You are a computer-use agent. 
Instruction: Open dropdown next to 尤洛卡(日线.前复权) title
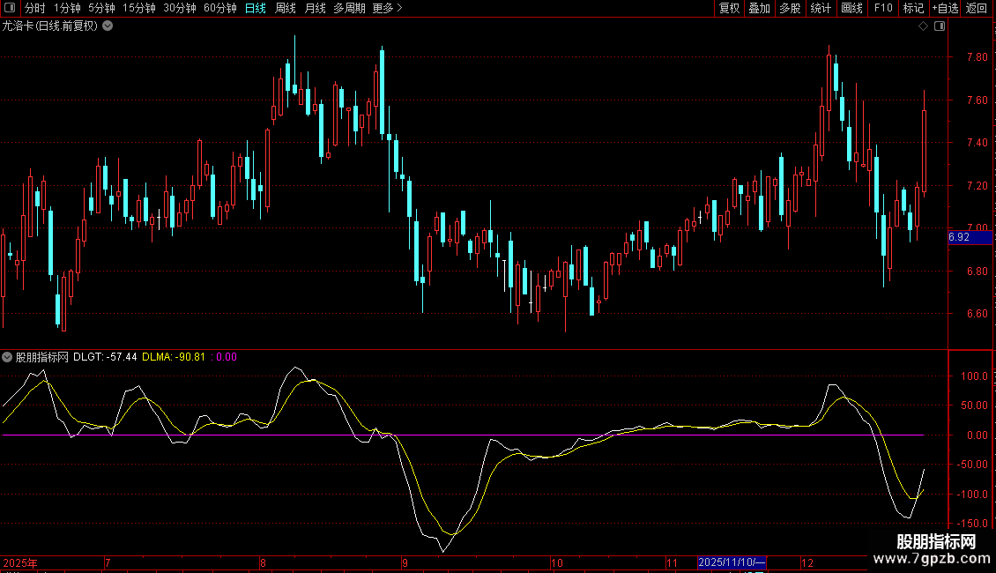click(108, 26)
